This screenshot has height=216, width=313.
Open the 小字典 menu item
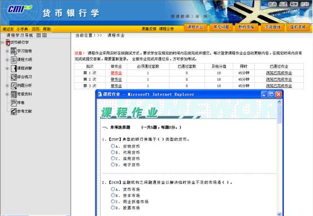pyautogui.click(x=23, y=29)
